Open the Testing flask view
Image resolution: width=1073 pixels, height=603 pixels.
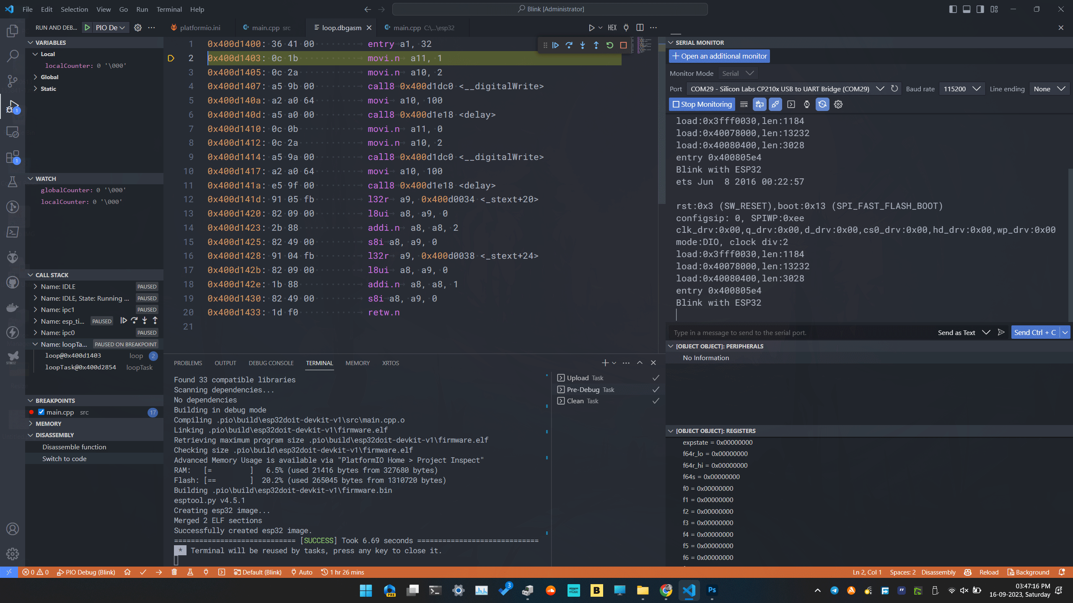(x=13, y=182)
